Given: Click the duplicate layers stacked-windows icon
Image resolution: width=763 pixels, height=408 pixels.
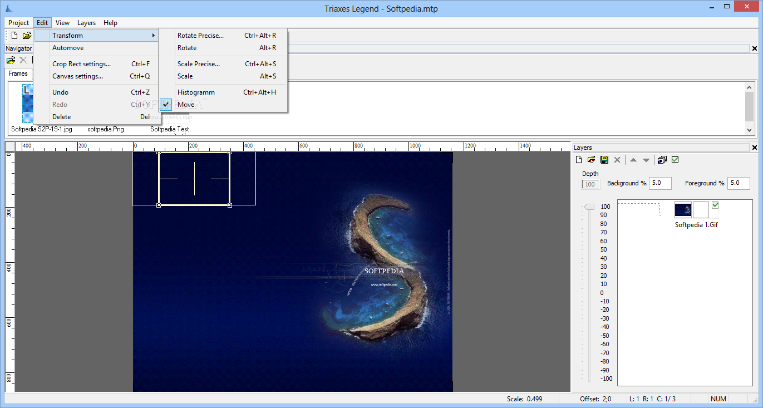Looking at the screenshot, I should 662,160.
